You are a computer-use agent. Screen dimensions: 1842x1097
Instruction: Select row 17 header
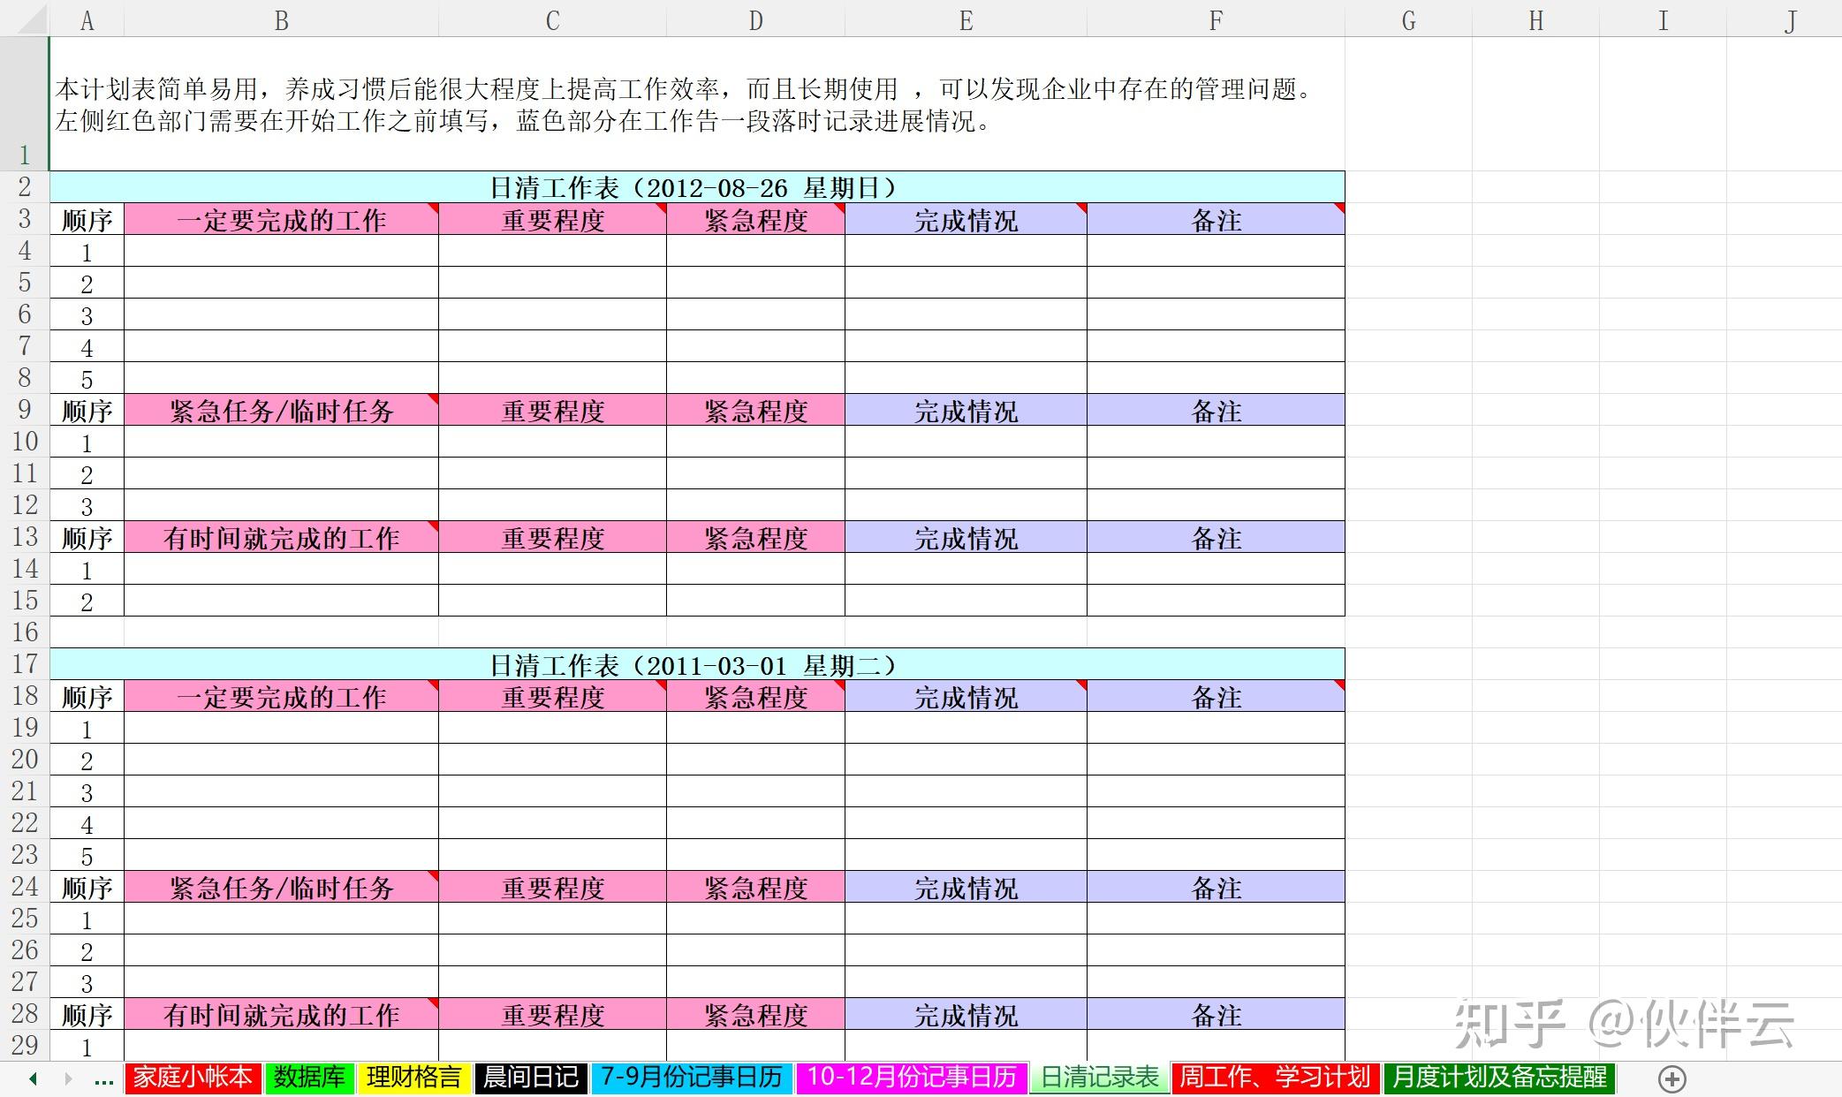[25, 664]
